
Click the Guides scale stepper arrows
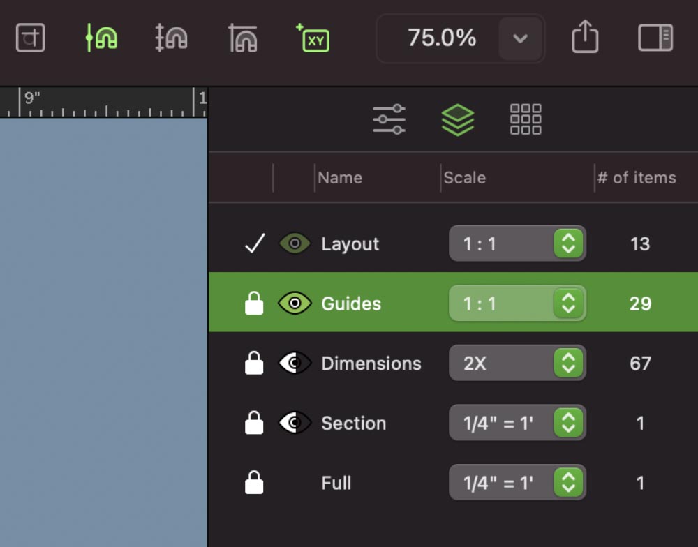point(569,303)
